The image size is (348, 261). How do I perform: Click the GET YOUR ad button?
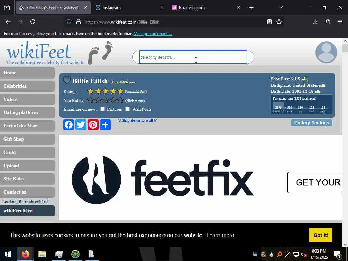click(x=315, y=182)
